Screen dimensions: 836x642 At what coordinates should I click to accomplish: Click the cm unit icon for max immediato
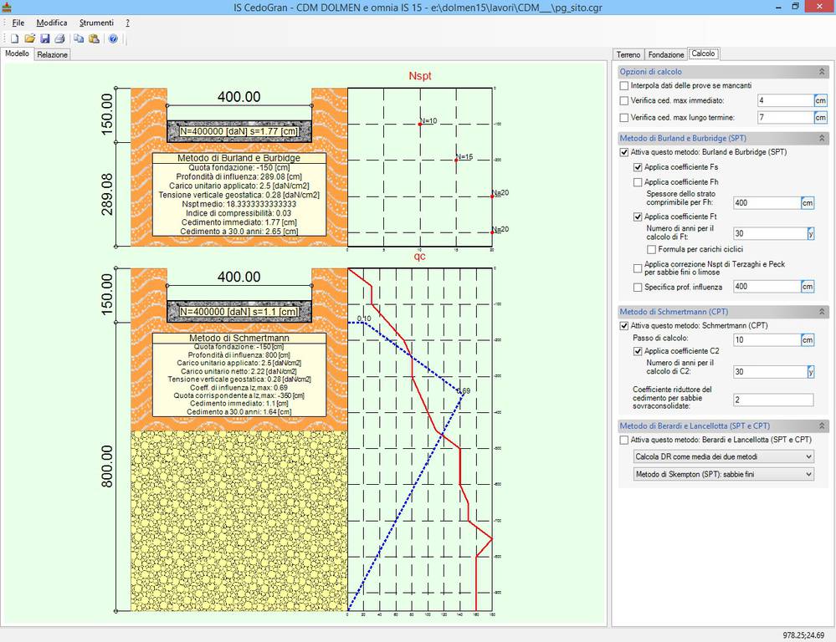[x=820, y=100]
